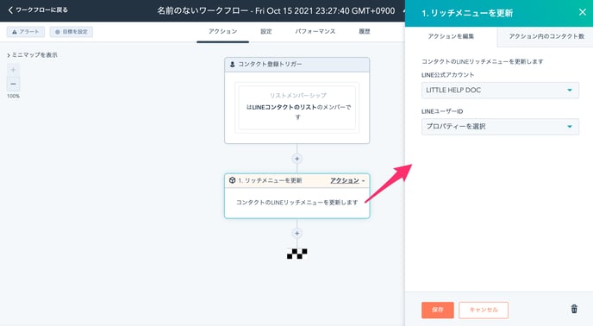Open the LINE公式アカウント dropdown LITTLE HELP DOC

(x=500, y=90)
